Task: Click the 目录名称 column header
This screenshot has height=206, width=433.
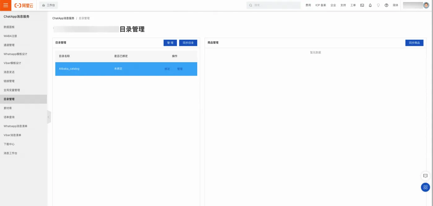Action: (x=64, y=56)
